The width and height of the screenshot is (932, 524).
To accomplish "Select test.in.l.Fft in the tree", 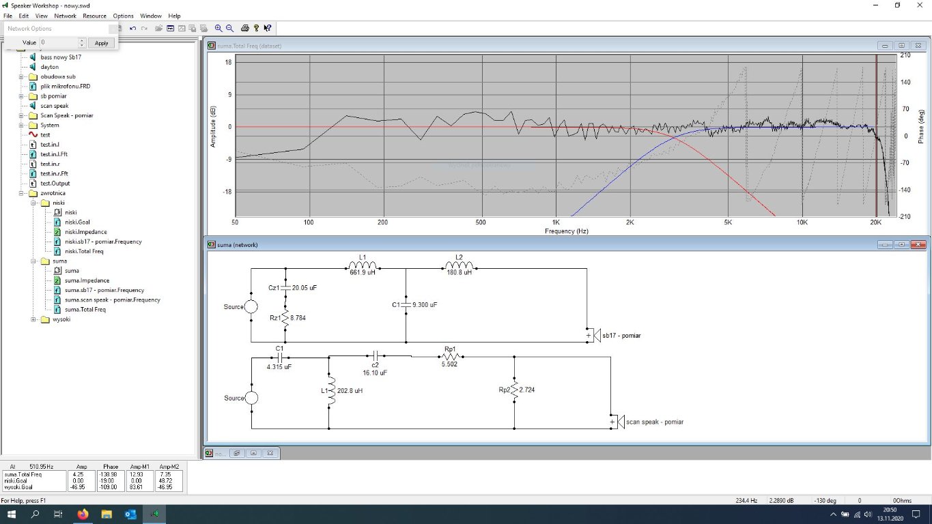I will [x=54, y=154].
